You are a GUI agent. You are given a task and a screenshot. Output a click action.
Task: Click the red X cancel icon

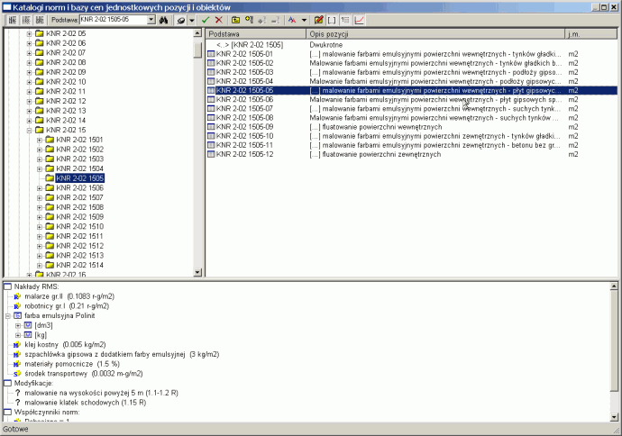[219, 19]
